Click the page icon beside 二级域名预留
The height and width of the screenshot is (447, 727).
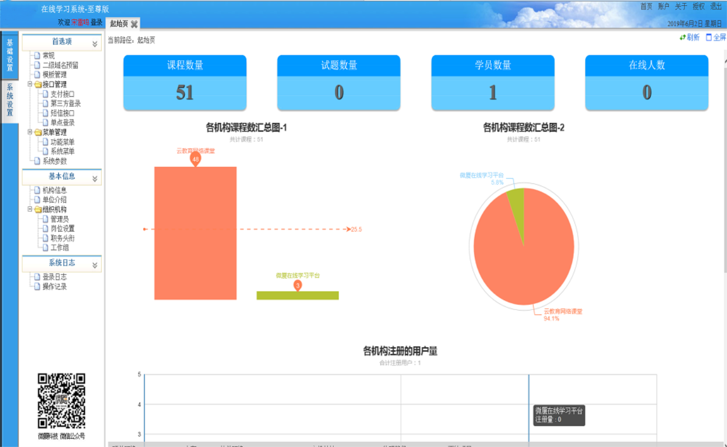coord(37,65)
